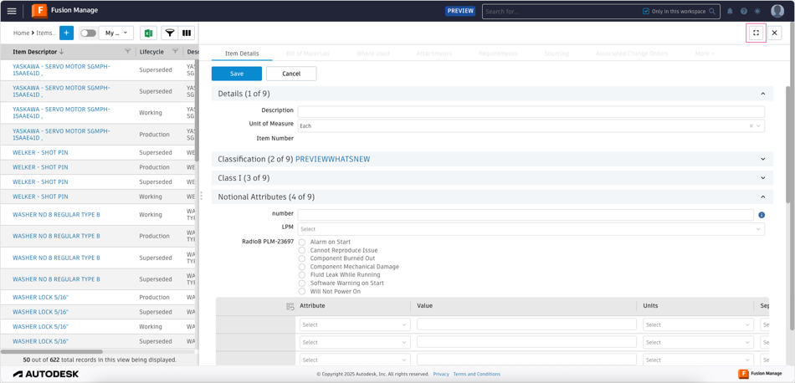Switch to Bill of Materials tab

click(x=308, y=54)
